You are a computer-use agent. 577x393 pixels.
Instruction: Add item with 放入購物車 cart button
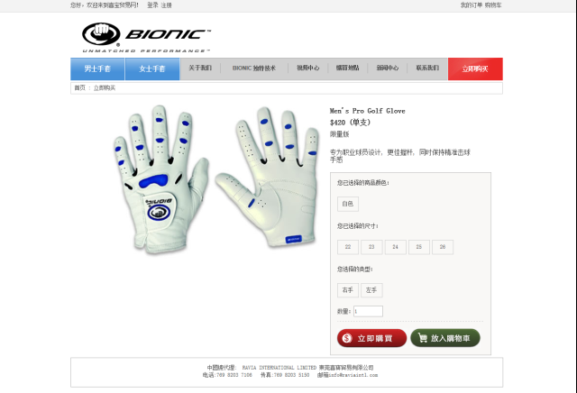tap(445, 338)
